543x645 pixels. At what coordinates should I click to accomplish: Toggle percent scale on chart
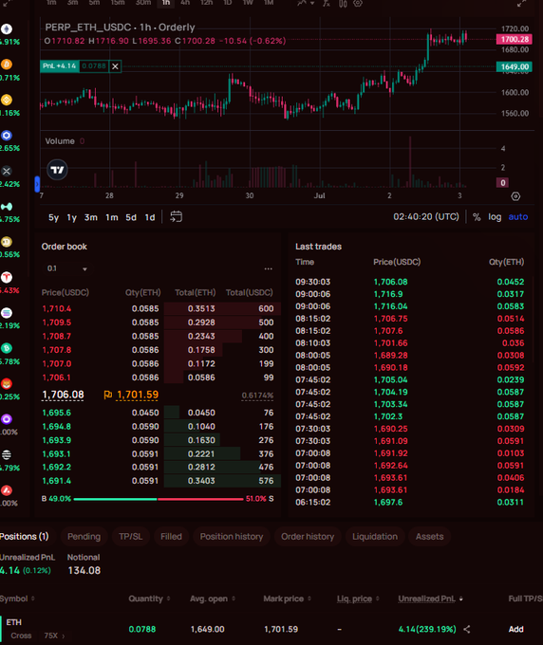(x=477, y=217)
